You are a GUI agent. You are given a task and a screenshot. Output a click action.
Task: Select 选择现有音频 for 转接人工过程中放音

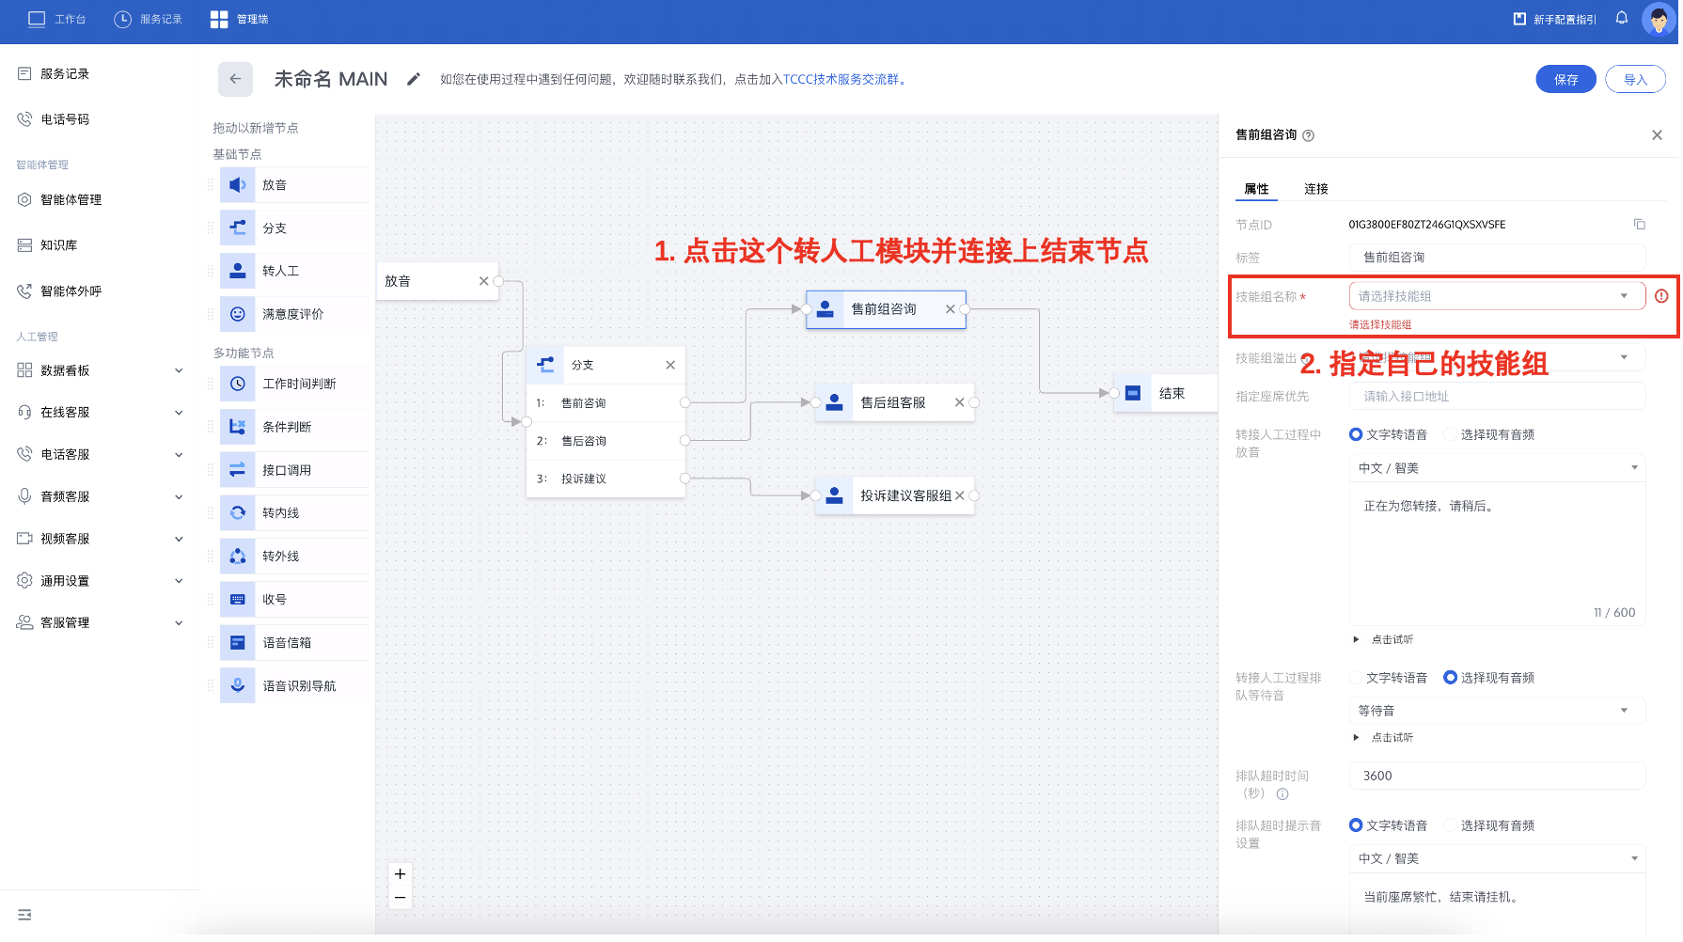pos(1451,434)
